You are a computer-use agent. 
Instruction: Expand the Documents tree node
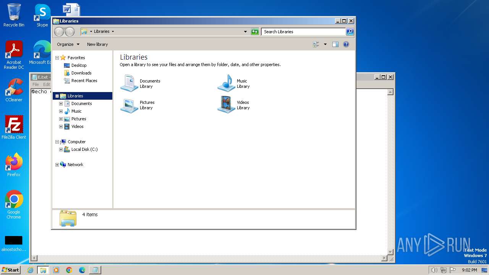coord(61,104)
